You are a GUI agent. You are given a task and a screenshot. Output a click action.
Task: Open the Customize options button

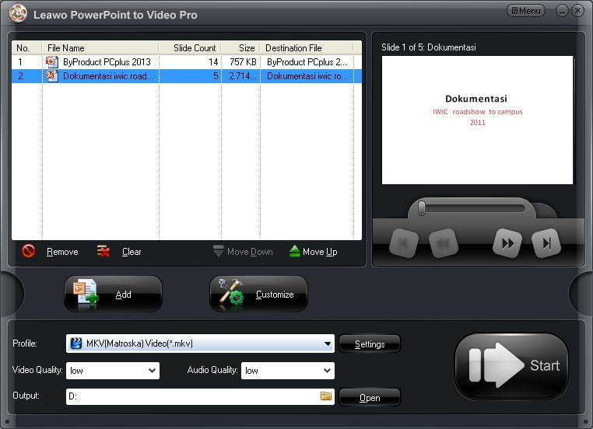[258, 294]
